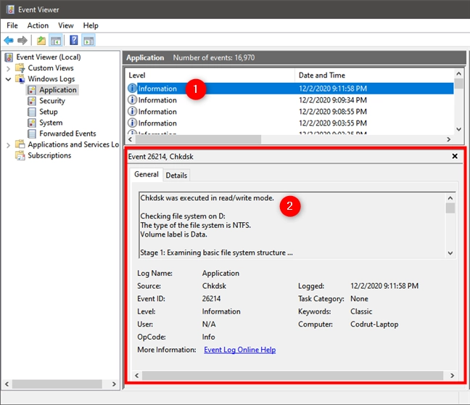Click the event description scroll-down arrow
The width and height of the screenshot is (470, 405).
(450, 253)
